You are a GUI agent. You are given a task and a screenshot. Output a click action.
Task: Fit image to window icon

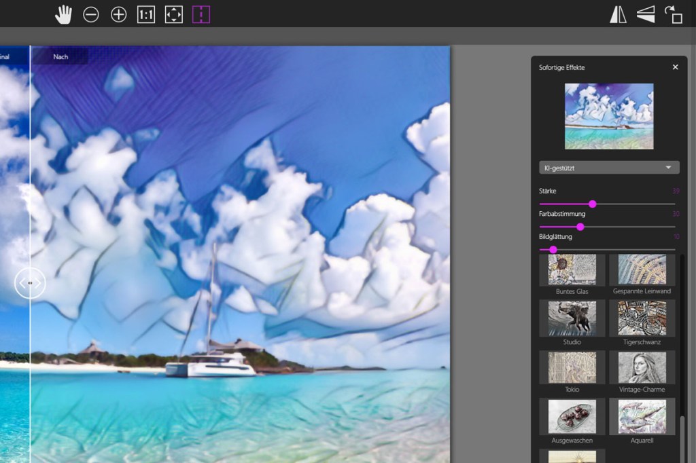[173, 15]
